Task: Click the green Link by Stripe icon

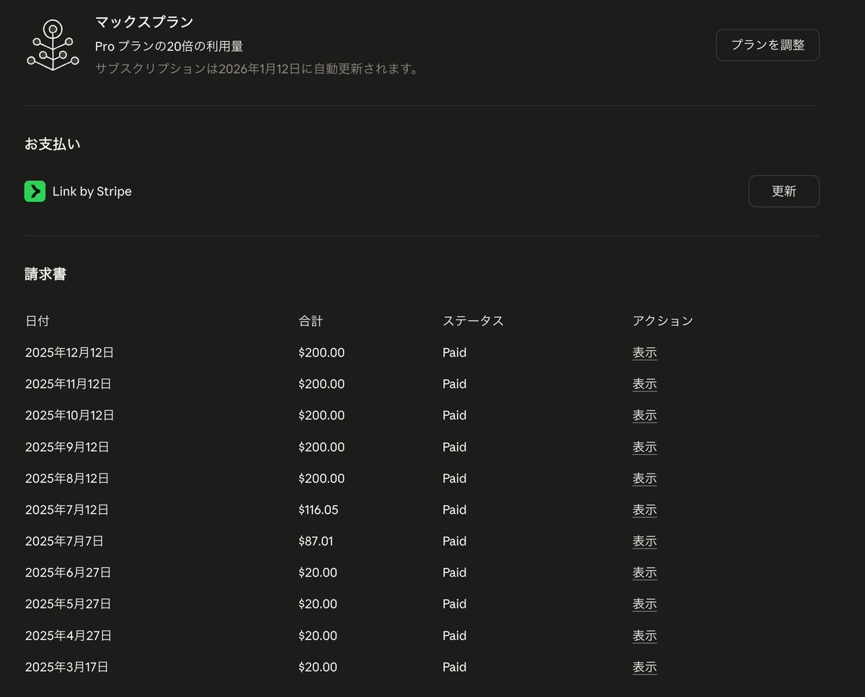Action: click(35, 191)
